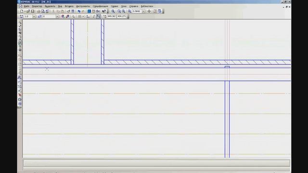Click the X coordinate field 449.392
This screenshot has height=173, width=308.
(112, 16)
